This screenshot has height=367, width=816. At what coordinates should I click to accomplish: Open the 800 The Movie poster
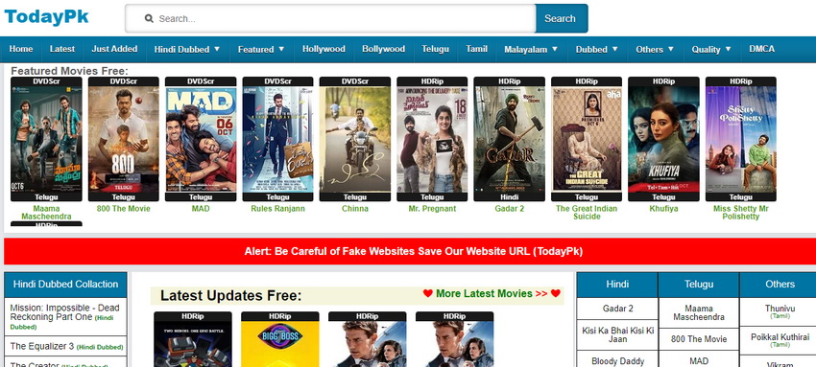(123, 139)
